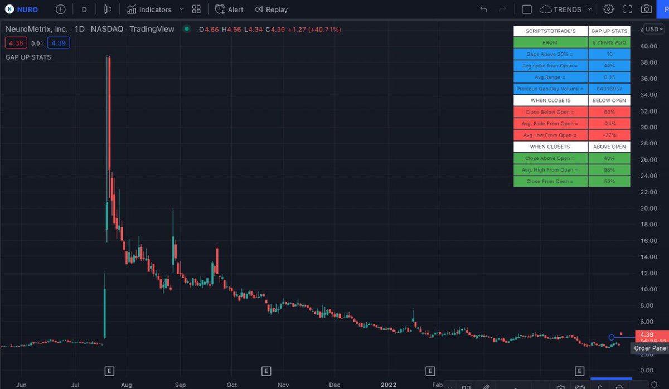Click the Previous Gap Day Volume value 64316957
Screen dimensions: 669x389
click(x=609, y=89)
